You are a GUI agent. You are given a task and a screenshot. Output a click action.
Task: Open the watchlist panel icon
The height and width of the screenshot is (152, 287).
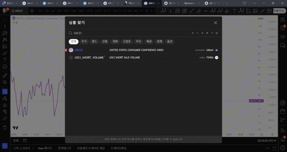point(283,20)
